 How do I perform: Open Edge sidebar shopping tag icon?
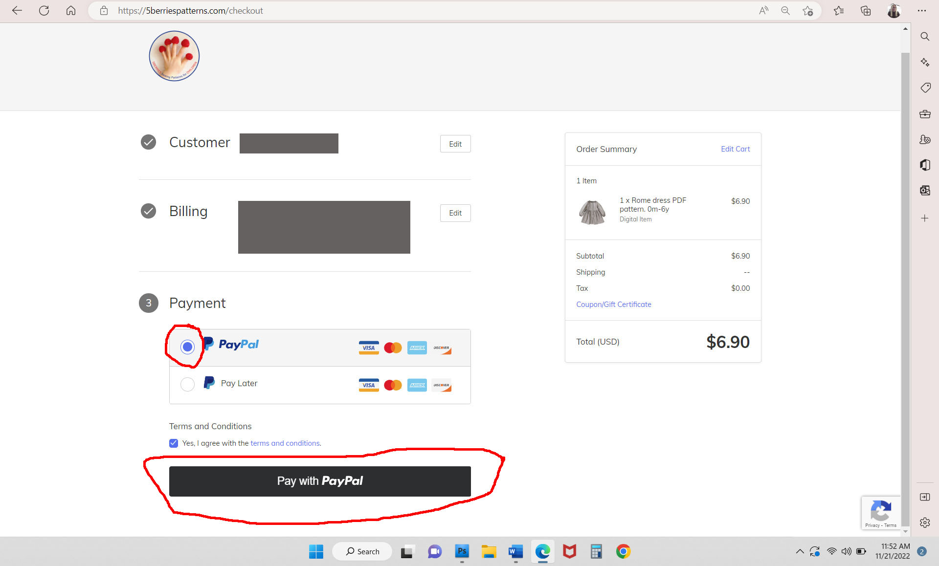925,88
